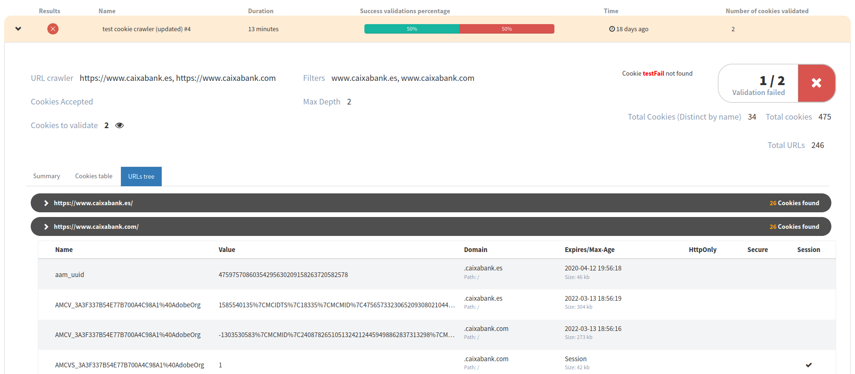Click the 13 minutes duration value

(x=263, y=29)
